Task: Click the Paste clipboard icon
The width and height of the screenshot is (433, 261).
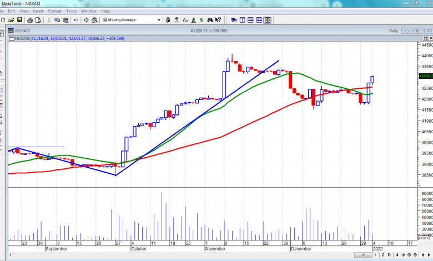Action: 66,20
